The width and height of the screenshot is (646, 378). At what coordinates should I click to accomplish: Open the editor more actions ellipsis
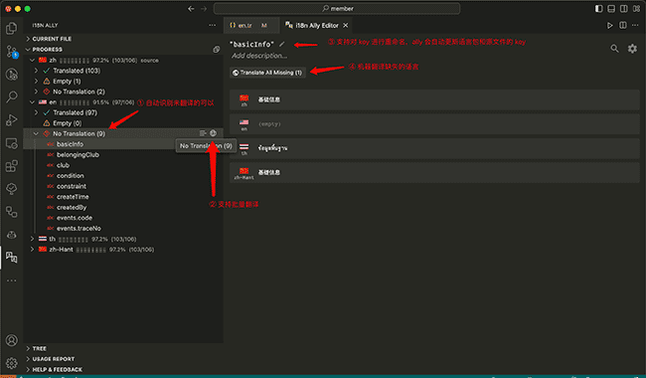(x=635, y=25)
